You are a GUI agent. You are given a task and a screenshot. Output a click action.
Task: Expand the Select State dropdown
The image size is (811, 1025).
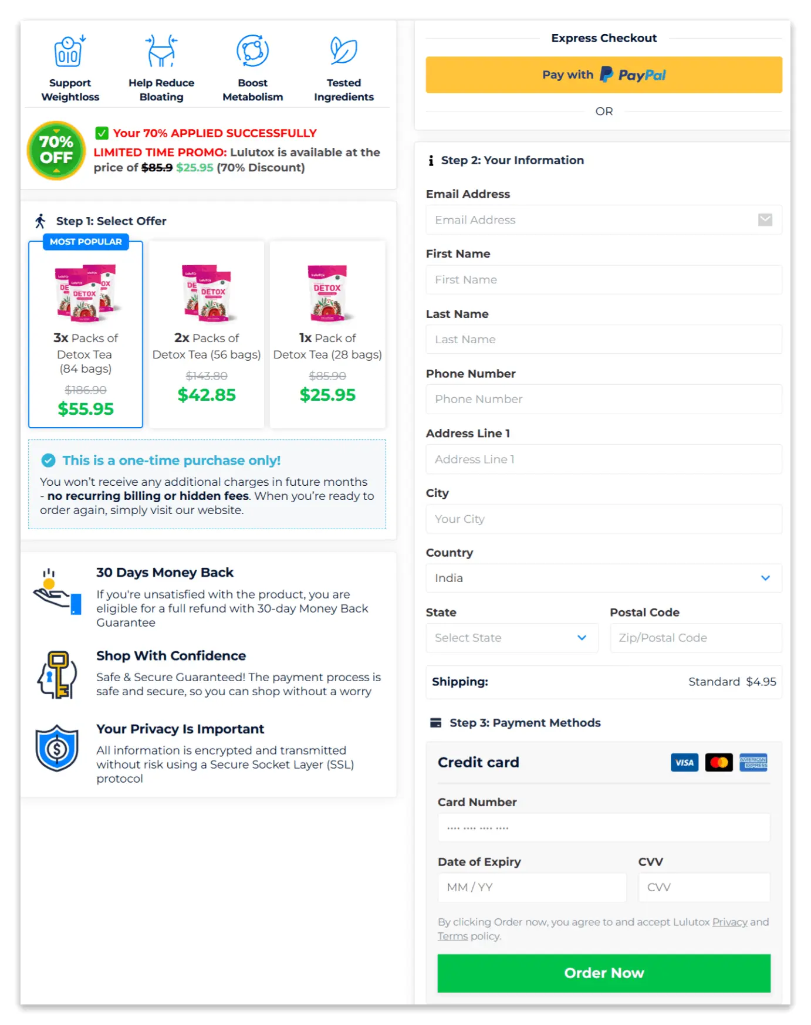[x=512, y=638]
